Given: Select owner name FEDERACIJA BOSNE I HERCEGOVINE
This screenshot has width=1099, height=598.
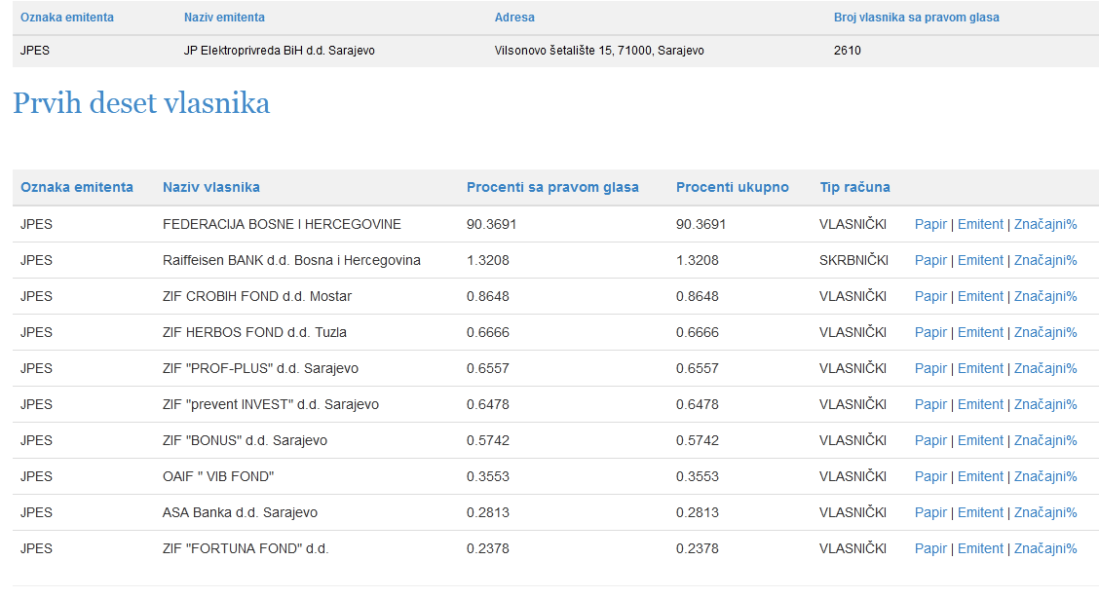Looking at the screenshot, I should pyautogui.click(x=282, y=224).
